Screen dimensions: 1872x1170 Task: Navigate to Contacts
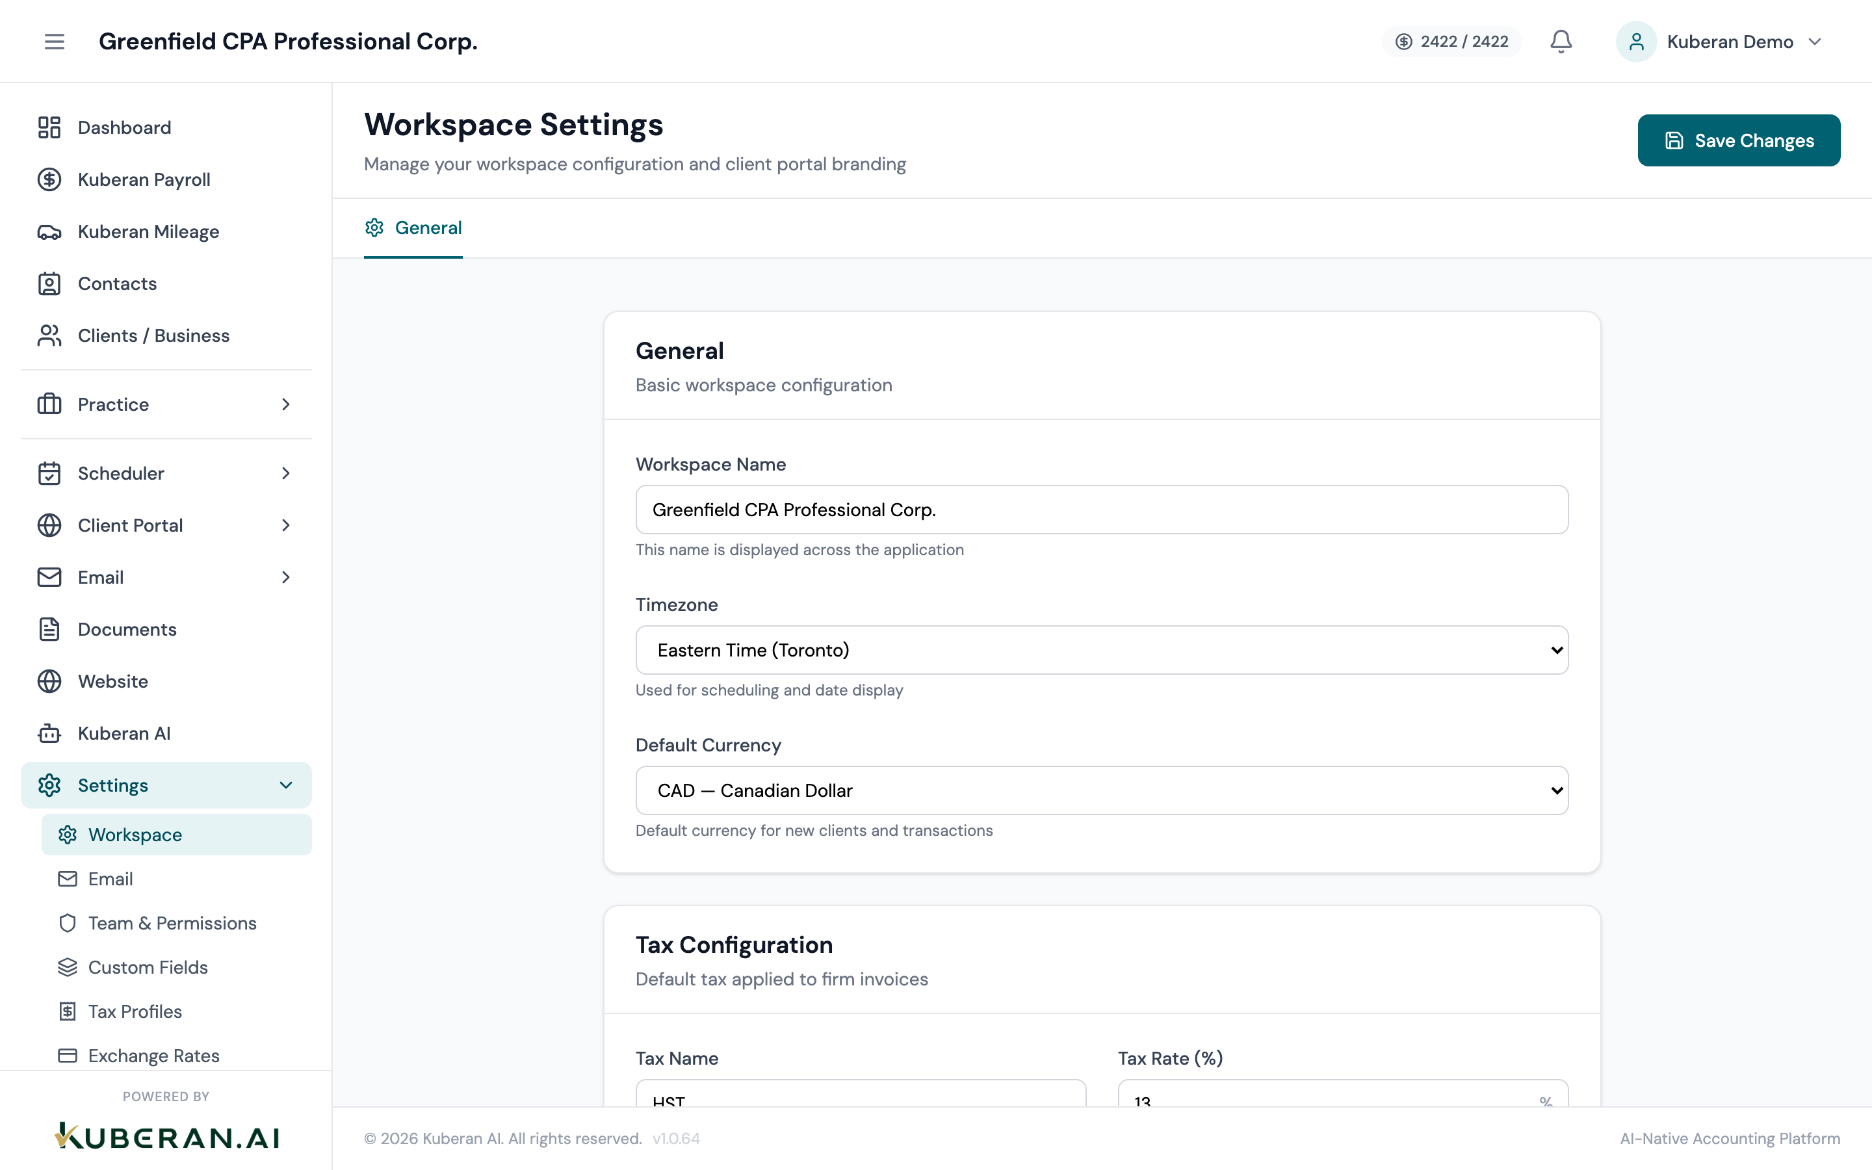click(166, 283)
